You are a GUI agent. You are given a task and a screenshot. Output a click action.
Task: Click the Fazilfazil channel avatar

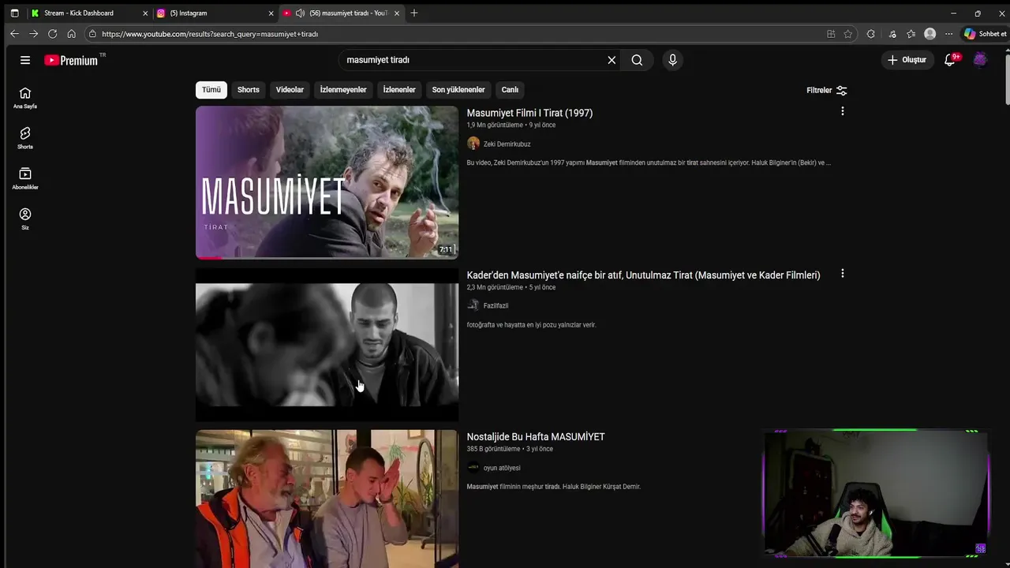(x=473, y=305)
